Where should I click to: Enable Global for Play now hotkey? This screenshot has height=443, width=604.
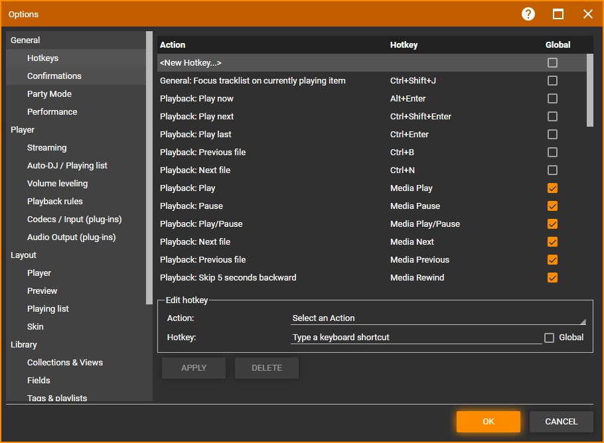(552, 99)
